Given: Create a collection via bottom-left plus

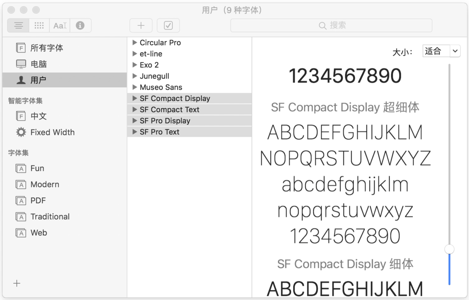Looking at the screenshot, I should tap(17, 283).
